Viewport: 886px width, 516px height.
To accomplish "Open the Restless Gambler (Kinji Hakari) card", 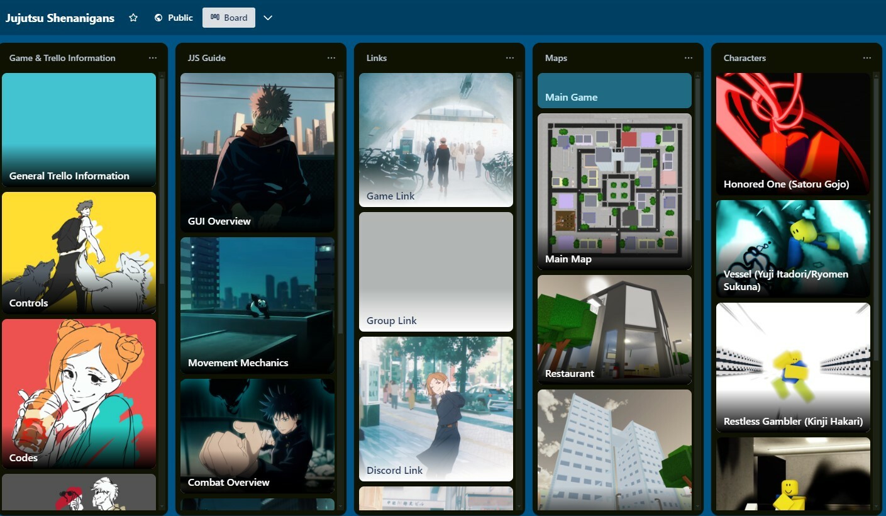I will coord(793,367).
